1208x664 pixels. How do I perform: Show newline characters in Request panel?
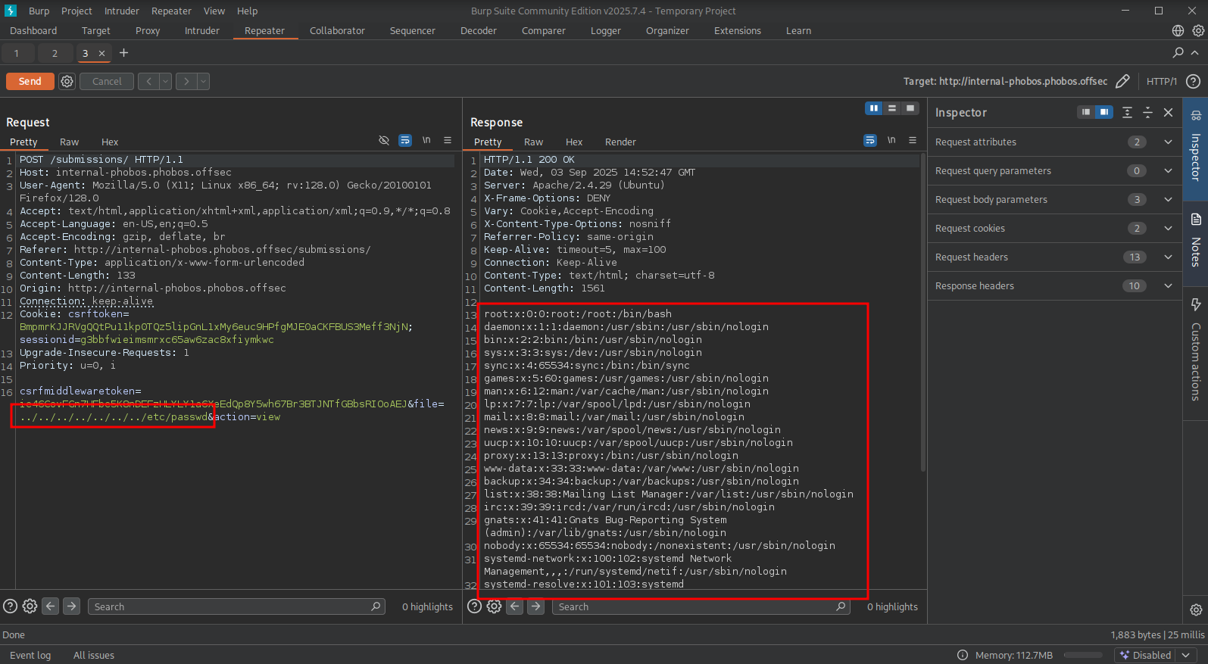[x=426, y=141]
